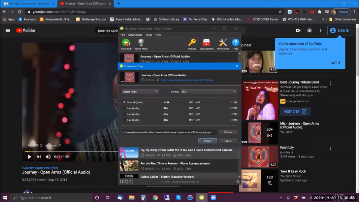Select Fly, Fly Away karaoke download item

pyautogui.click(x=179, y=153)
